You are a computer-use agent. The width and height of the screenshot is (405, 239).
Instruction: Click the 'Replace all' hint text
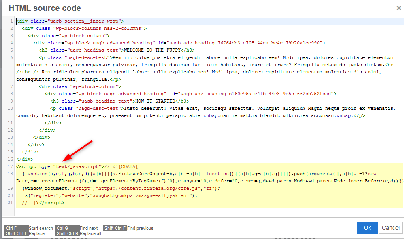[x=90, y=233]
